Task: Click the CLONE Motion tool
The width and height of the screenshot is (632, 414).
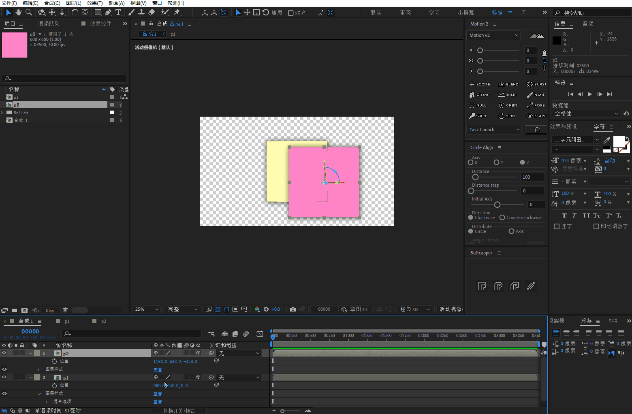Action: pos(479,95)
